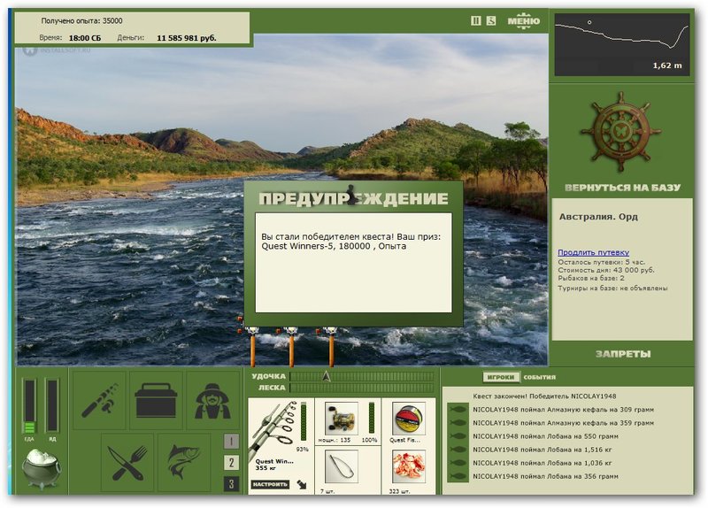Click the rightmost rod in the water
708x508 pixels.
point(331,346)
